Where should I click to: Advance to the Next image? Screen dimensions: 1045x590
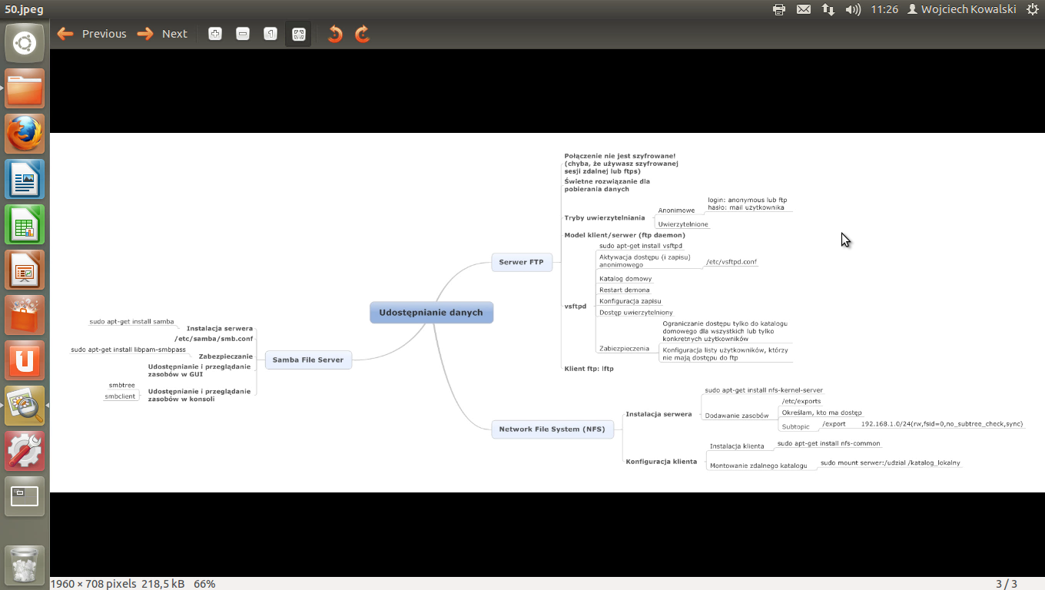[x=162, y=34]
